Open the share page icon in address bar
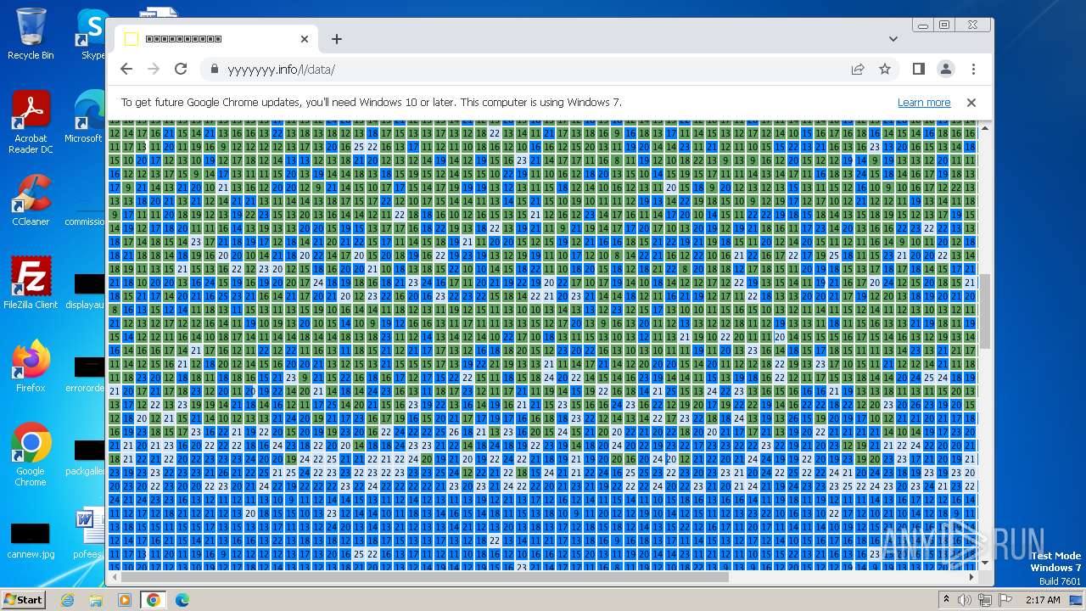 click(x=858, y=69)
